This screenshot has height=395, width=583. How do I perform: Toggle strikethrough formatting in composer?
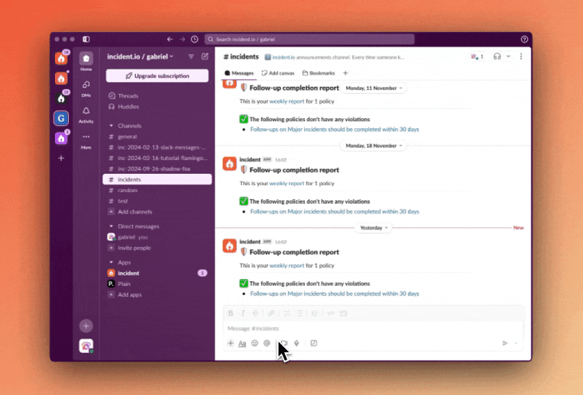click(x=255, y=313)
